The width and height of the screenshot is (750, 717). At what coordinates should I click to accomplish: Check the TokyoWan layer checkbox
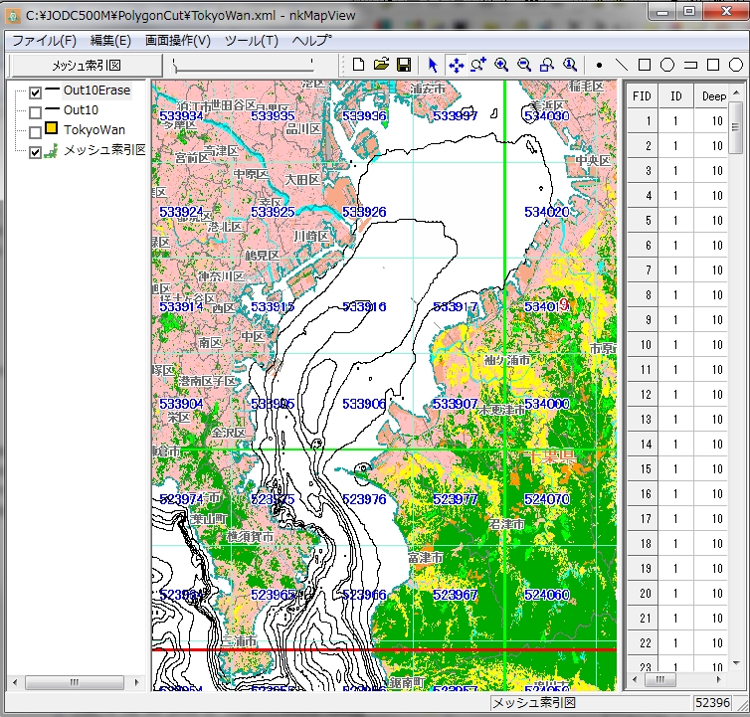[x=36, y=131]
